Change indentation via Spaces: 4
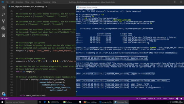This screenshot has width=184, height=104. click(151, 99)
